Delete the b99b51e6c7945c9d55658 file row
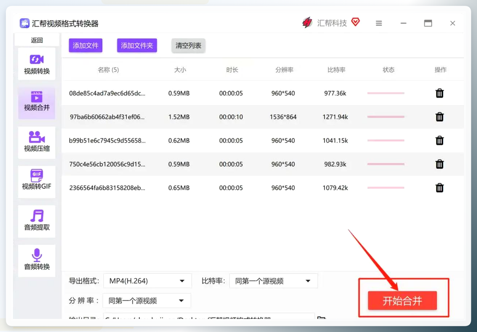This screenshot has width=477, height=332. coord(440,141)
